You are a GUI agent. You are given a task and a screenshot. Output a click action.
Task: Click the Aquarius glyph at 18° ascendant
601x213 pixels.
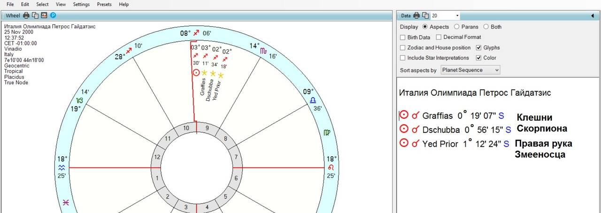62,167
